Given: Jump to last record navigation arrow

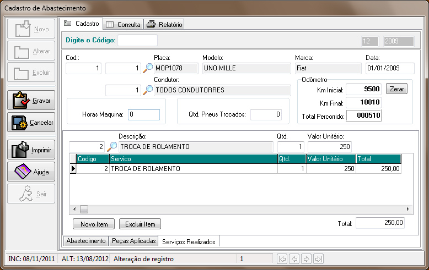Looking at the screenshot, I should coord(318,258).
